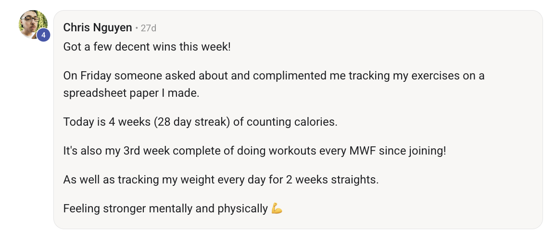The width and height of the screenshot is (556, 234).
Task: Click the line starting "Today is 4 weeks"
Action: (x=200, y=122)
